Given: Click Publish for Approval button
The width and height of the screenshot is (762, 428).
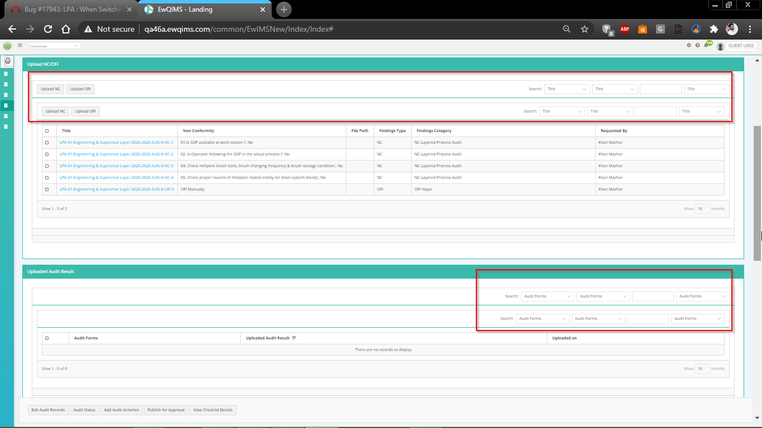Looking at the screenshot, I should click(166, 410).
